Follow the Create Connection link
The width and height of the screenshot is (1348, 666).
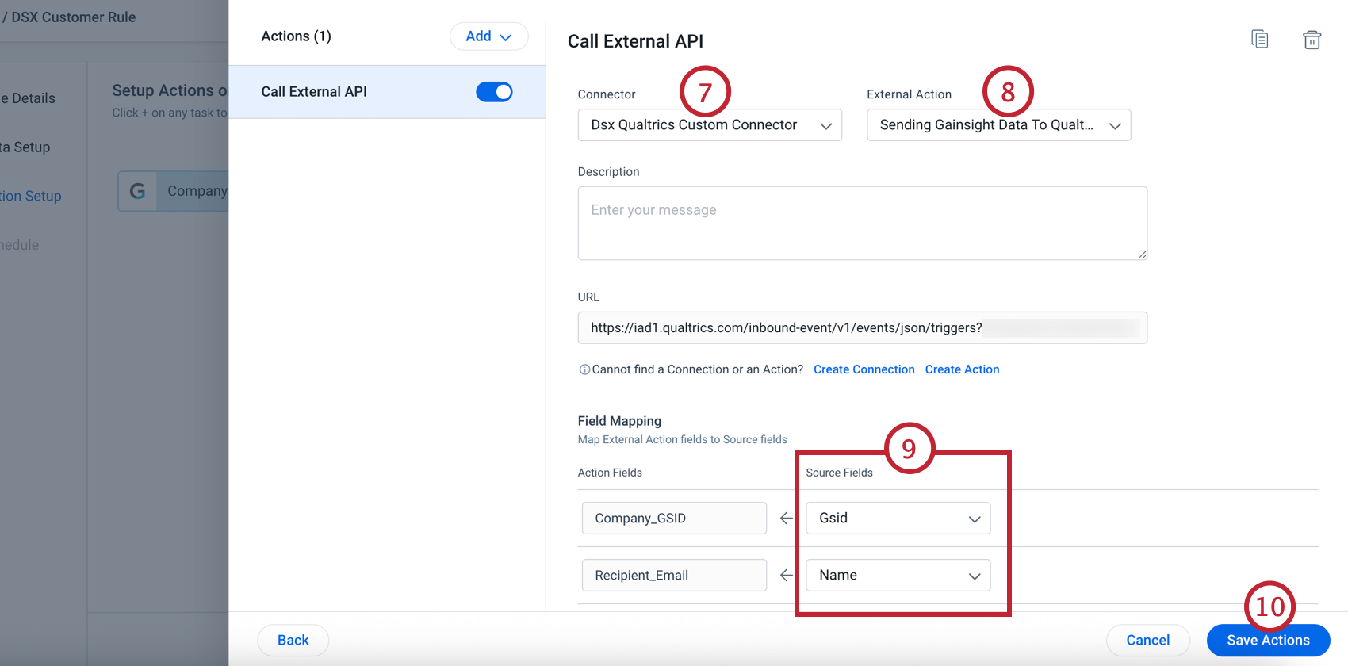click(864, 369)
